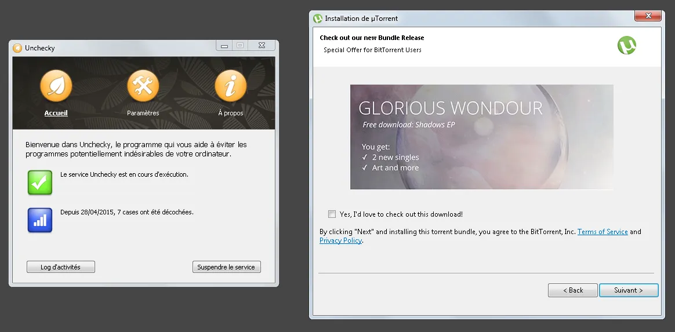Click the "Installation de µTorrent" window title

361,19
